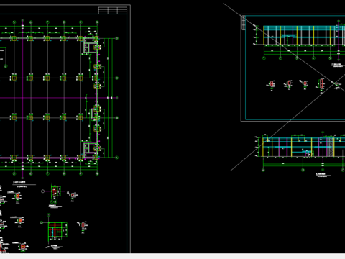Select the combined footing at plan's lower-right corner

click(90, 150)
